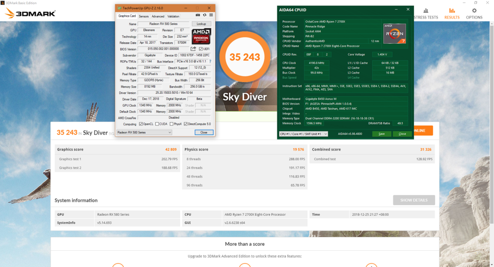Click the Close button in AIDA64 CPUID
This screenshot has width=494, height=267.
point(402,134)
